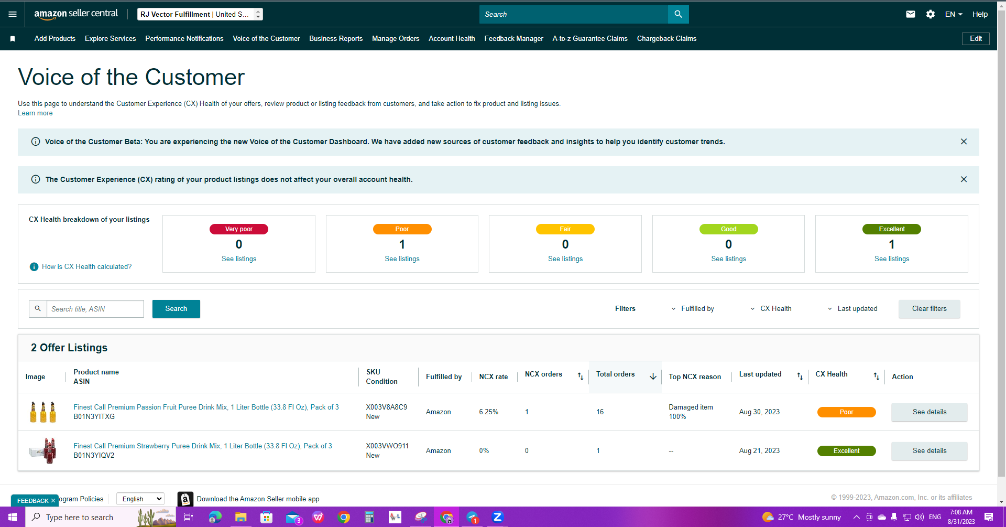Sort by NCX orders column arrows

coord(581,376)
